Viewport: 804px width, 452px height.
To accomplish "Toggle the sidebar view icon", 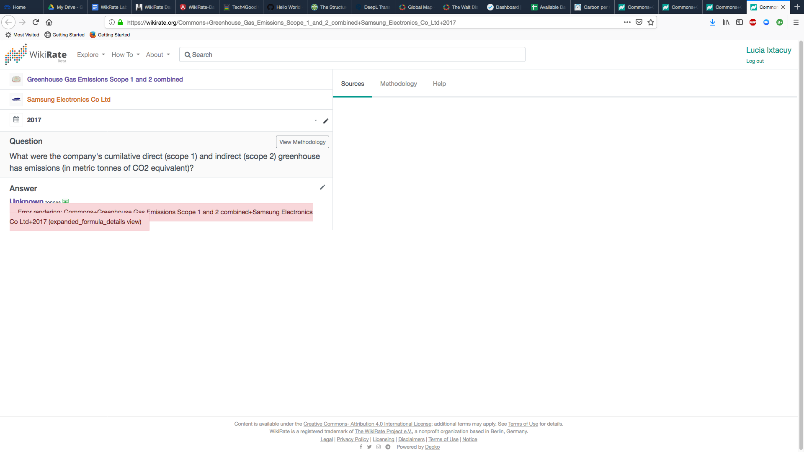I will (740, 22).
